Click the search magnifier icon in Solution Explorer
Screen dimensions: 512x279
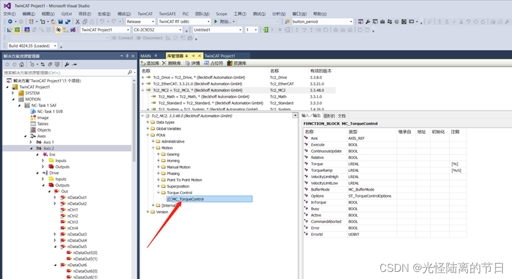[130, 72]
